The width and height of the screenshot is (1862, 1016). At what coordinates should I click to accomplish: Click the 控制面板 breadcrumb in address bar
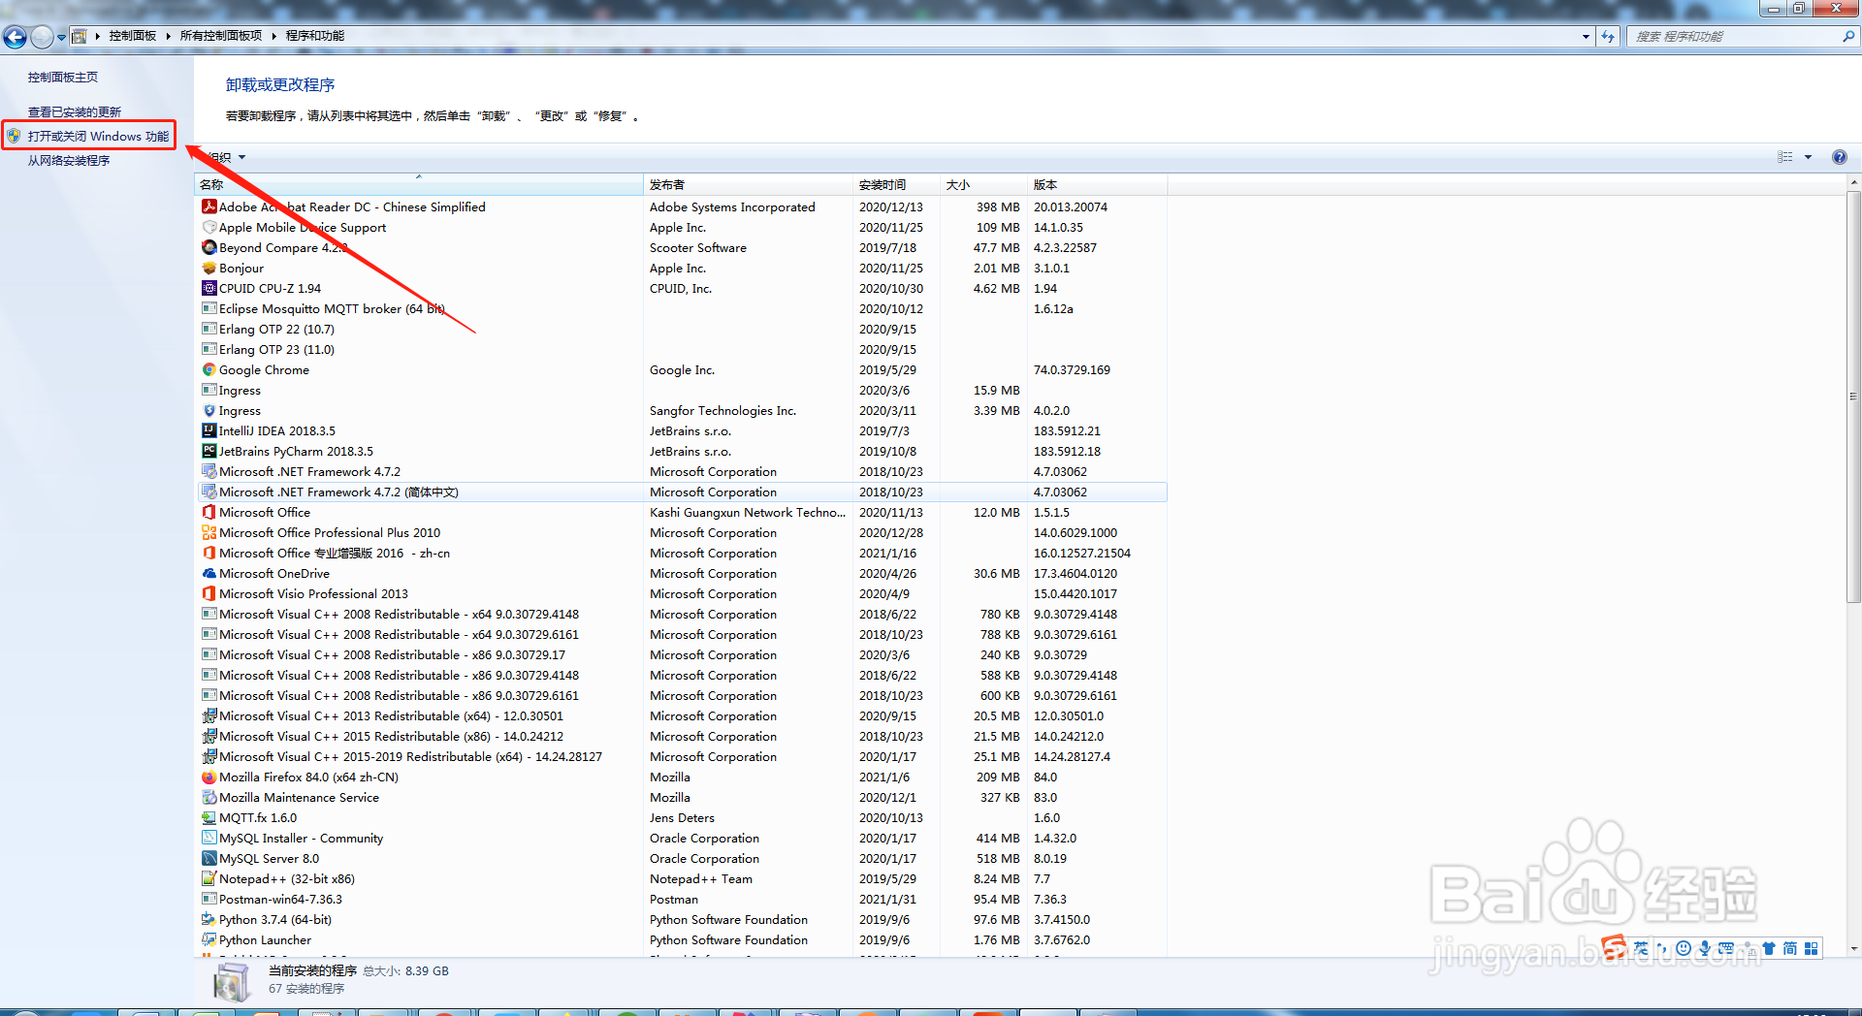[x=132, y=36]
